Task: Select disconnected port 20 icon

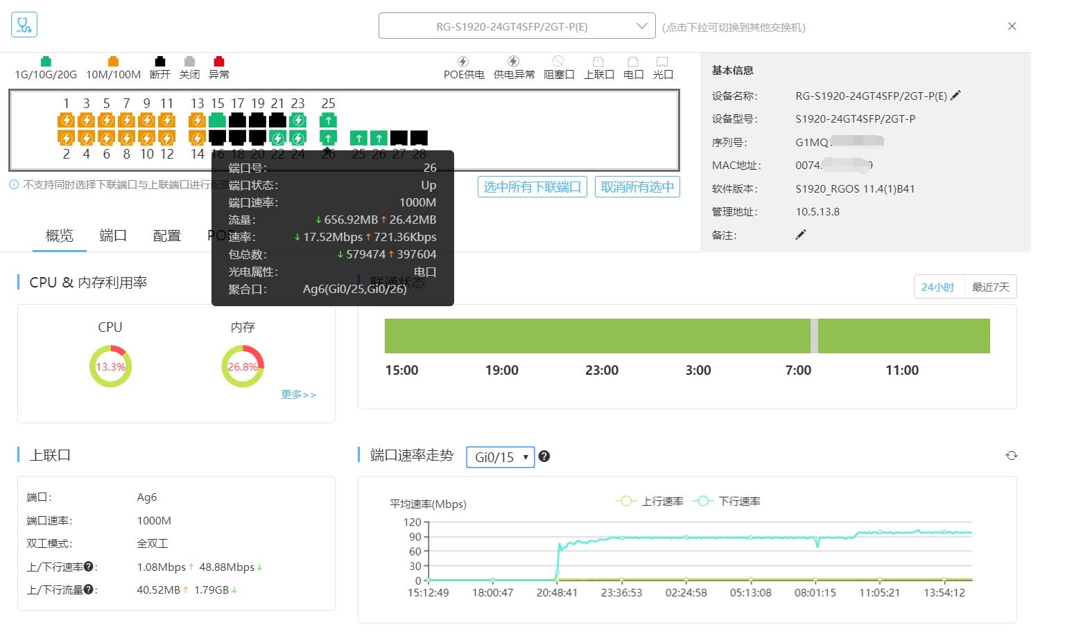Action: pos(257,138)
